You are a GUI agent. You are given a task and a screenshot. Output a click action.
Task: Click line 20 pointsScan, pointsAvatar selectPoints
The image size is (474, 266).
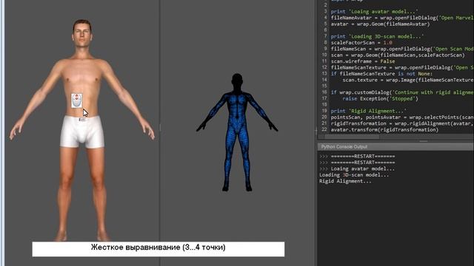tap(402, 117)
